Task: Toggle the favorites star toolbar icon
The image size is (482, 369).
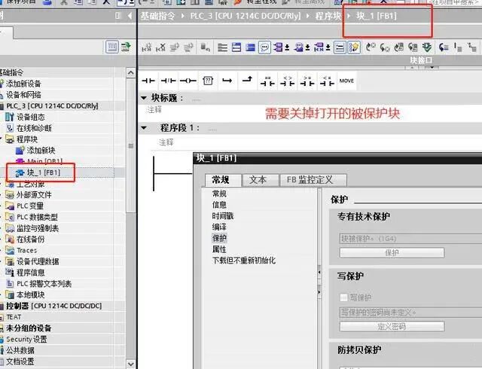Action: point(354,47)
